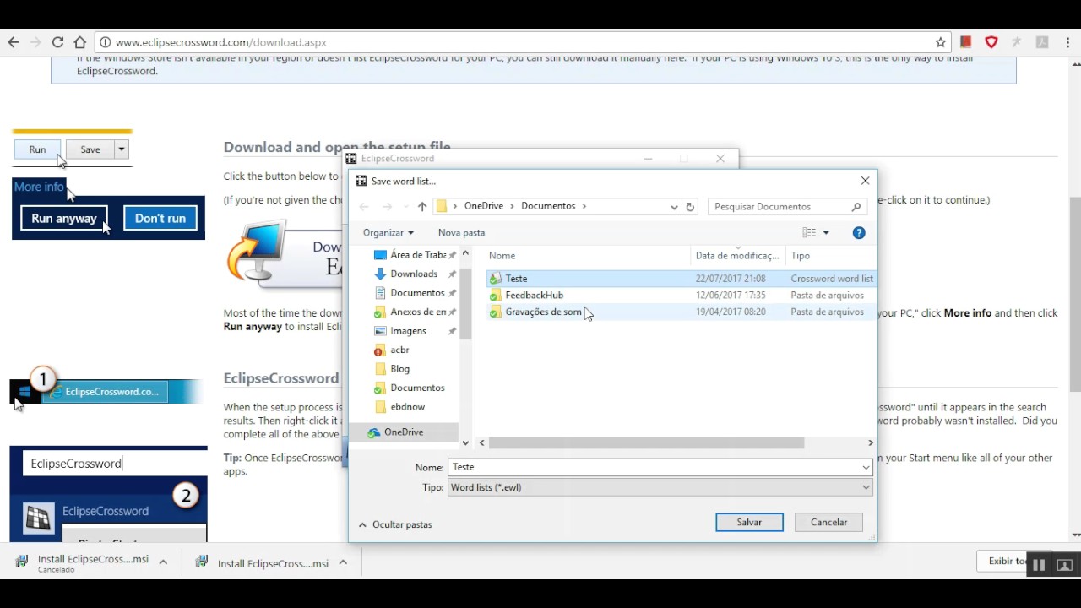Close the Save word list dialog
This screenshot has width=1081, height=608.
point(865,181)
